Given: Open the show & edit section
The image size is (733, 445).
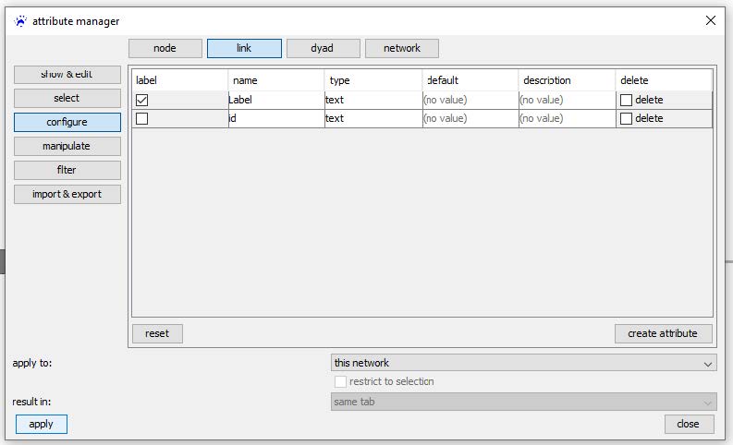Looking at the screenshot, I should click(67, 74).
